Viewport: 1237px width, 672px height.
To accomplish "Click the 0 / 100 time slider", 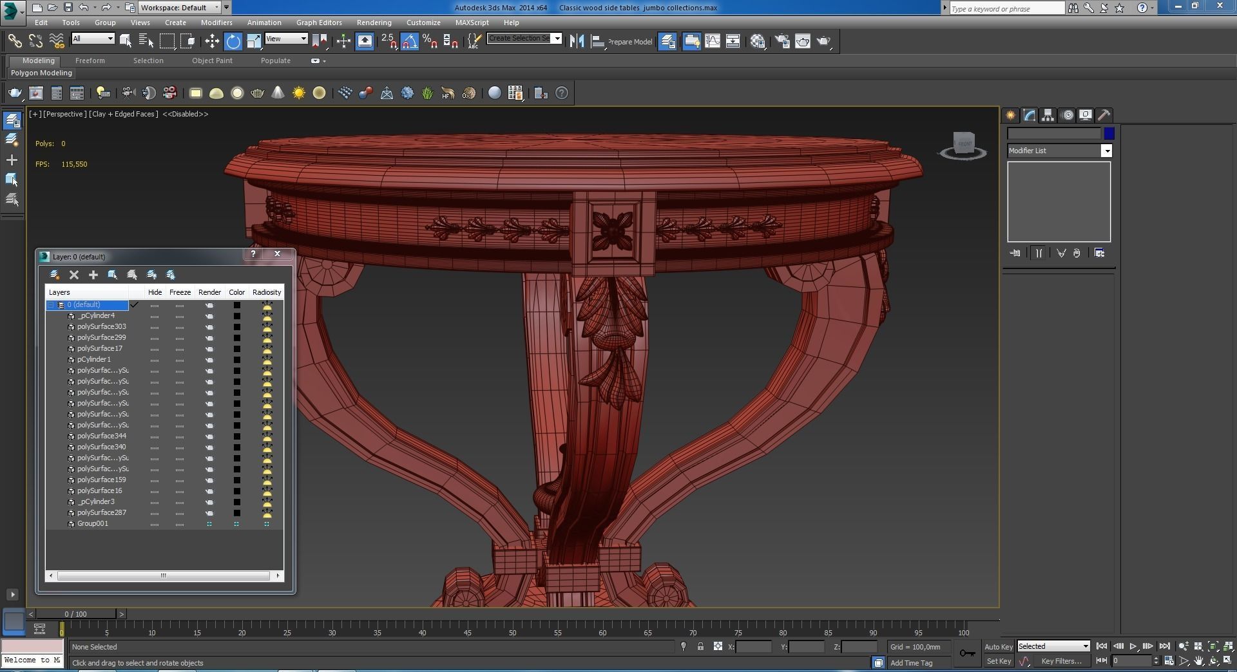I will [x=75, y=614].
